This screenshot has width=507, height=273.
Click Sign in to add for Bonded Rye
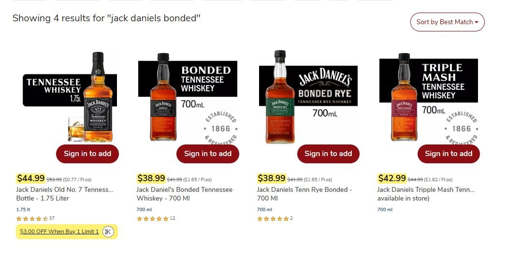coord(328,154)
